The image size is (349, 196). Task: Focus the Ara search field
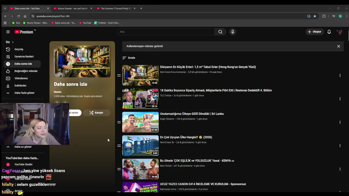point(166,32)
